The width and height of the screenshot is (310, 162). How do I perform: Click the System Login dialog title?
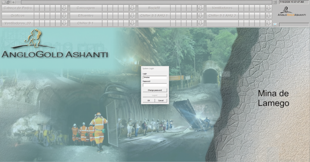tap(148, 68)
